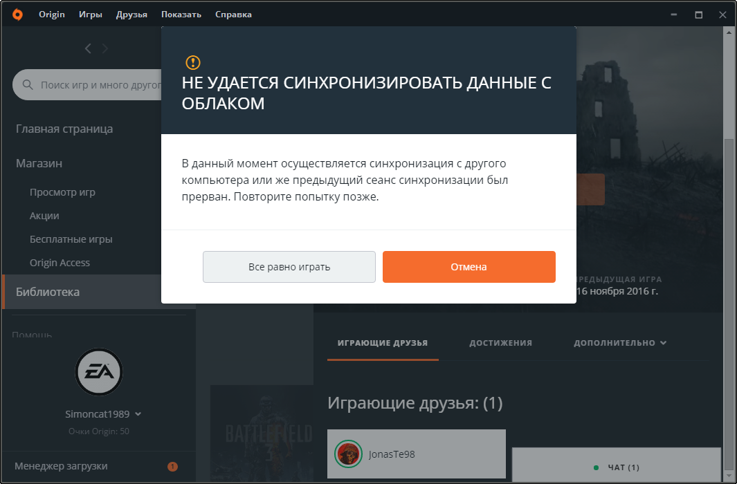Image resolution: width=737 pixels, height=484 pixels.
Task: Click the Origin logo icon in title bar
Action: [x=17, y=15]
